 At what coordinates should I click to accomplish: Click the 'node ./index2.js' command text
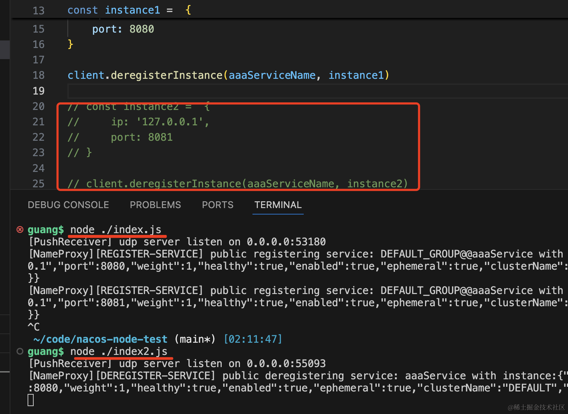pyautogui.click(x=119, y=351)
